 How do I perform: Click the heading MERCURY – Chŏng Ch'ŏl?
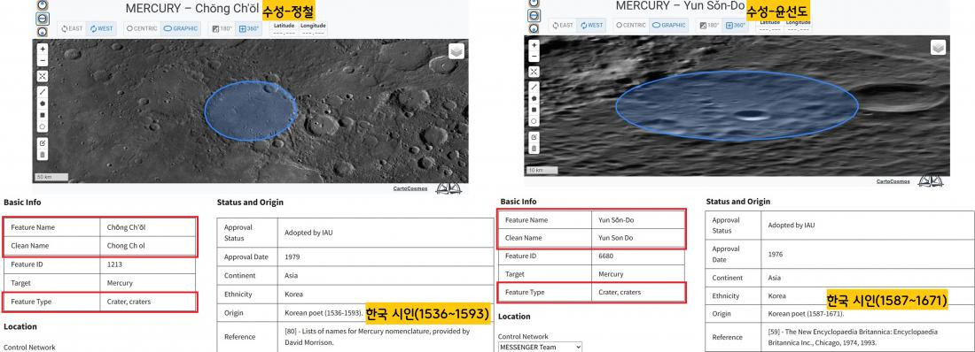[192, 9]
